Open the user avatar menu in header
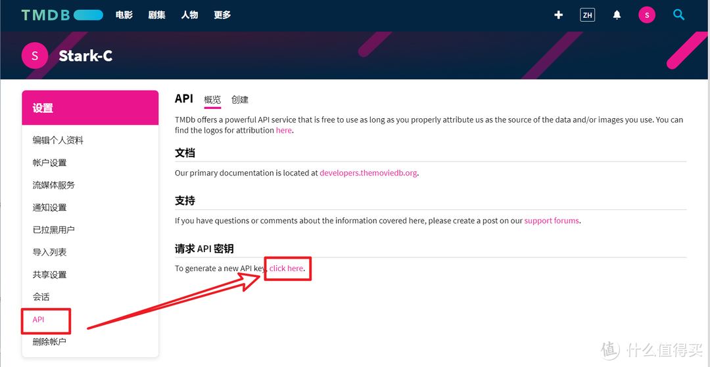Image resolution: width=710 pixels, height=367 pixels. coord(647,15)
